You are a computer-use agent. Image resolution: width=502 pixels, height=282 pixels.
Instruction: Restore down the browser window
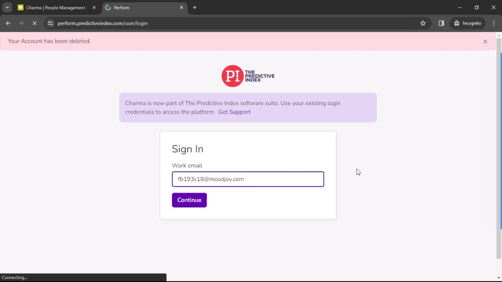pos(476,8)
